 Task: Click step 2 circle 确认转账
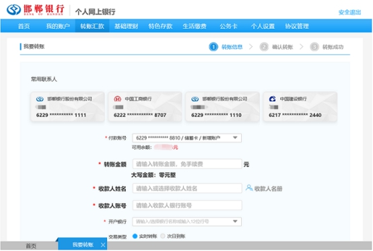(264, 47)
